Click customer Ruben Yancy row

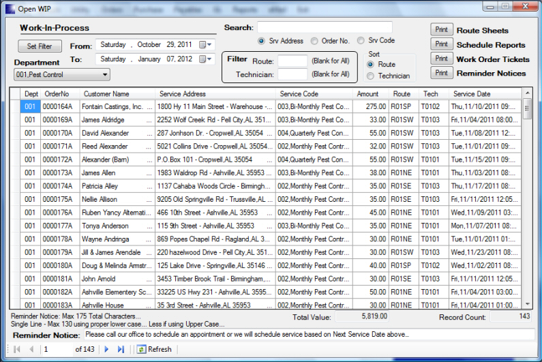[117, 213]
